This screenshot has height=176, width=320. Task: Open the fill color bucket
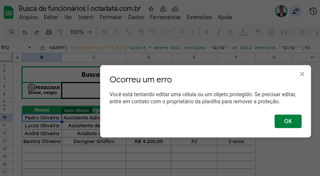pos(258,31)
